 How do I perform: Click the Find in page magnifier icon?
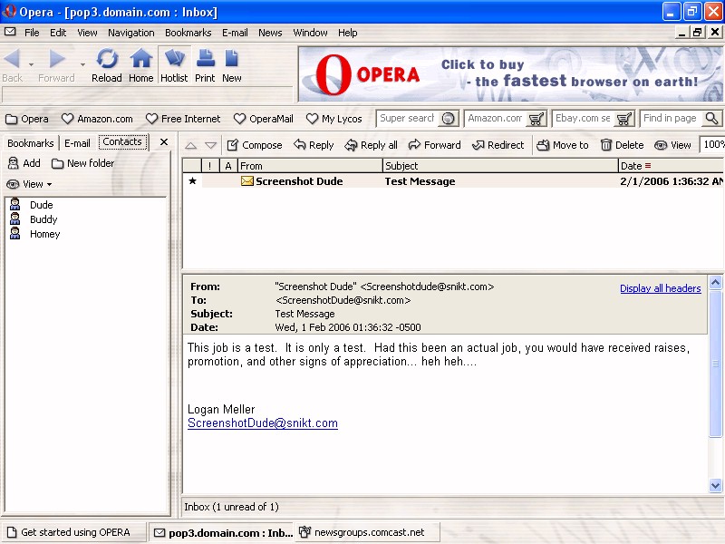pyautogui.click(x=712, y=119)
